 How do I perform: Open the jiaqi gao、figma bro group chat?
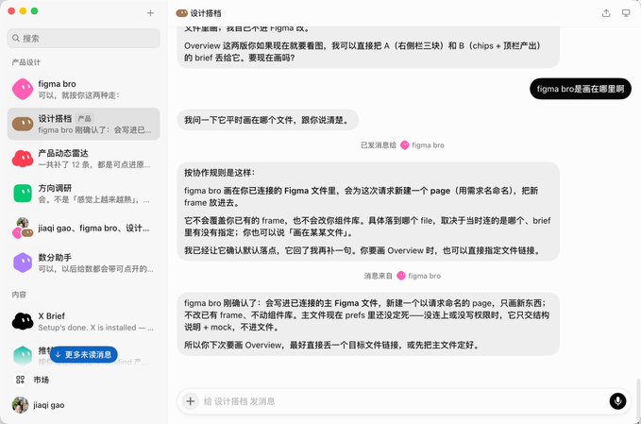click(x=83, y=229)
